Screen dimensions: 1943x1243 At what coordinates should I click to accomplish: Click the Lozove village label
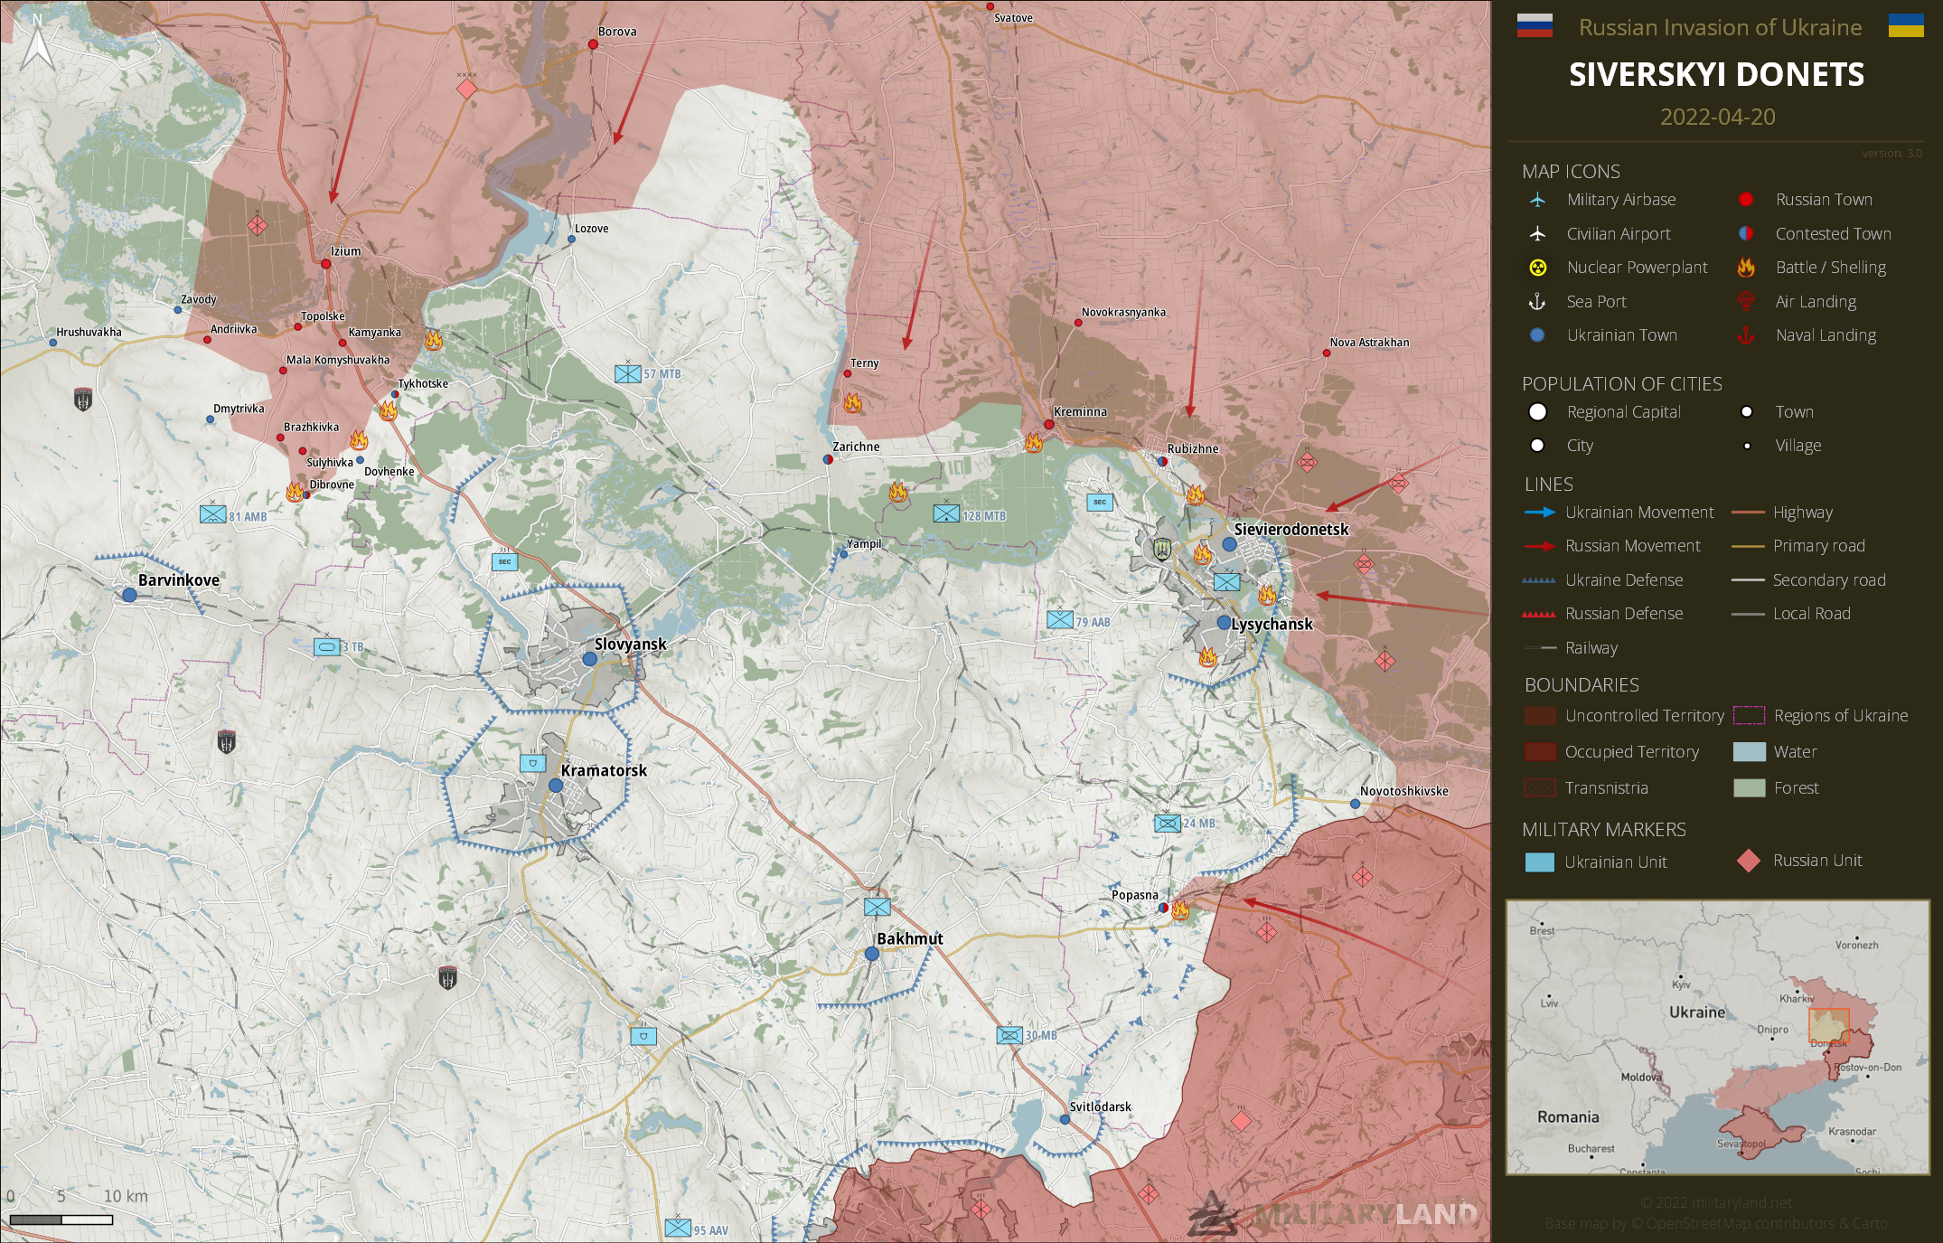click(592, 229)
